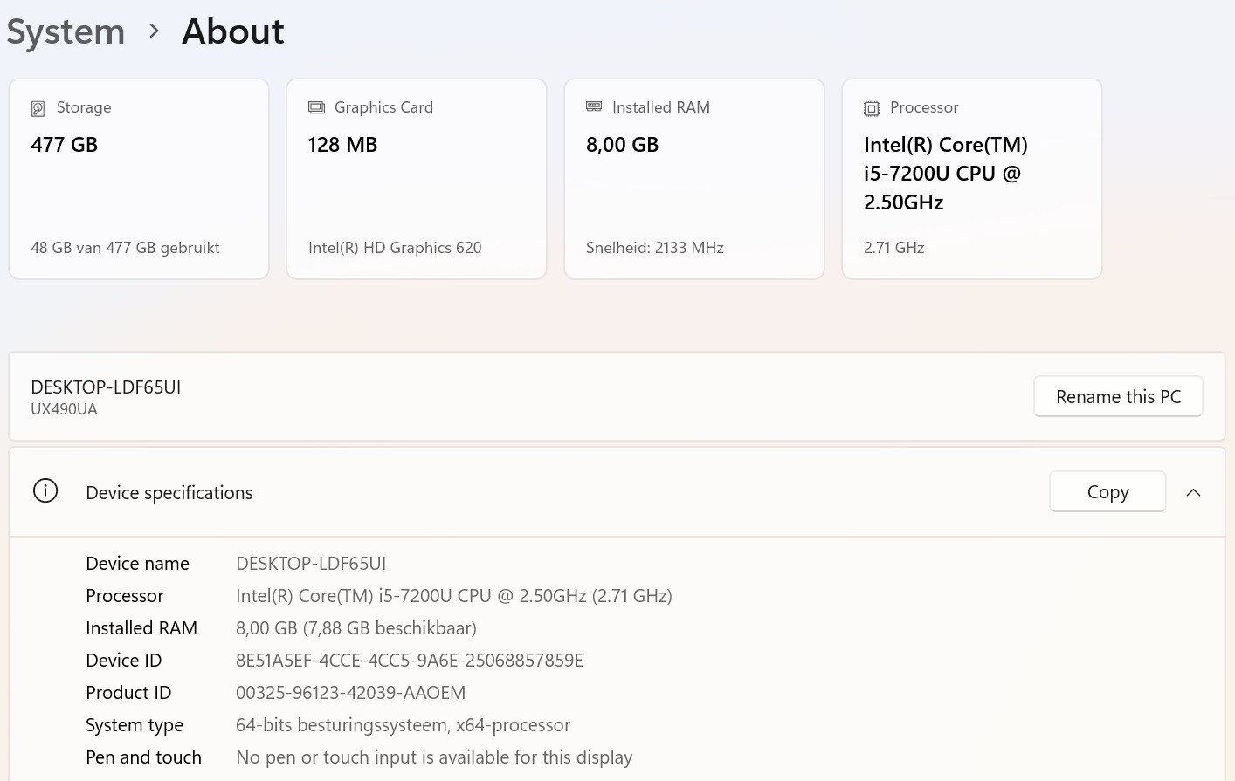Click the 48 GB van 477 GB gebruikt text
The image size is (1235, 781).
tap(125, 248)
